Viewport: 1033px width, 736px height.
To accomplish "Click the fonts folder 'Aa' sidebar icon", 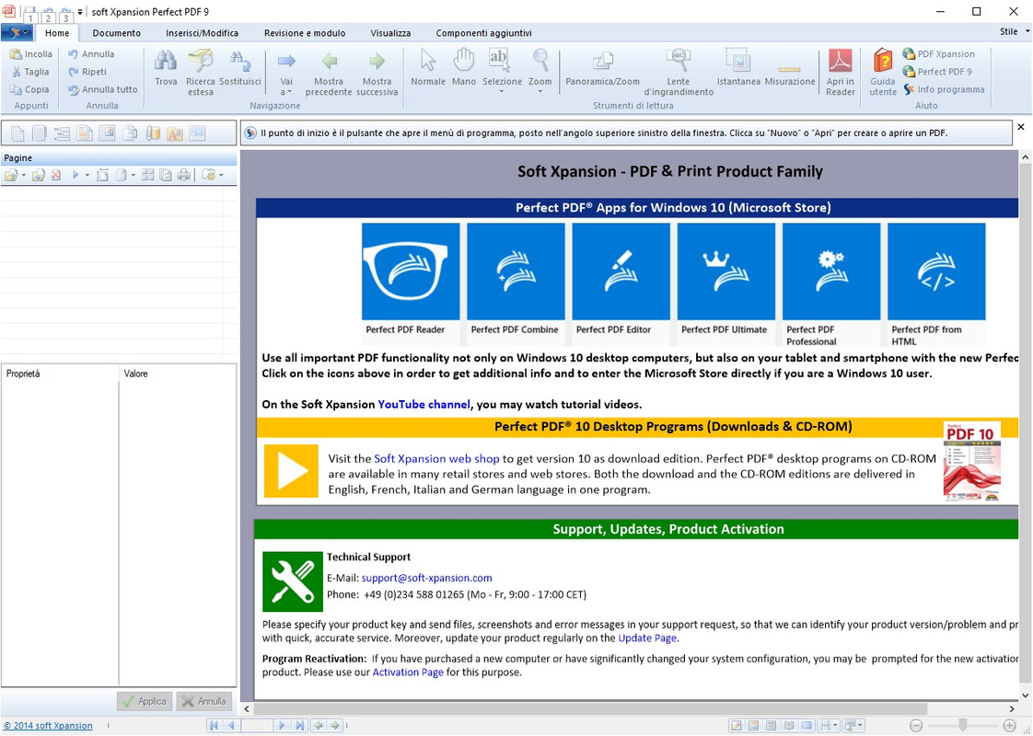I will [175, 133].
